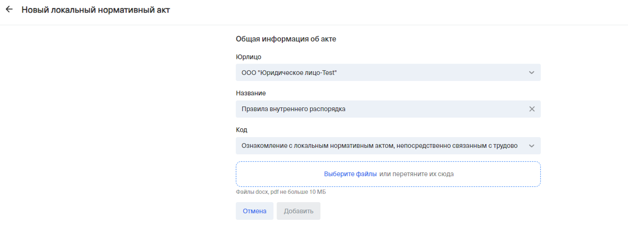
Task: Click the chevron arrow in Юрлицо field
Action: click(x=531, y=72)
